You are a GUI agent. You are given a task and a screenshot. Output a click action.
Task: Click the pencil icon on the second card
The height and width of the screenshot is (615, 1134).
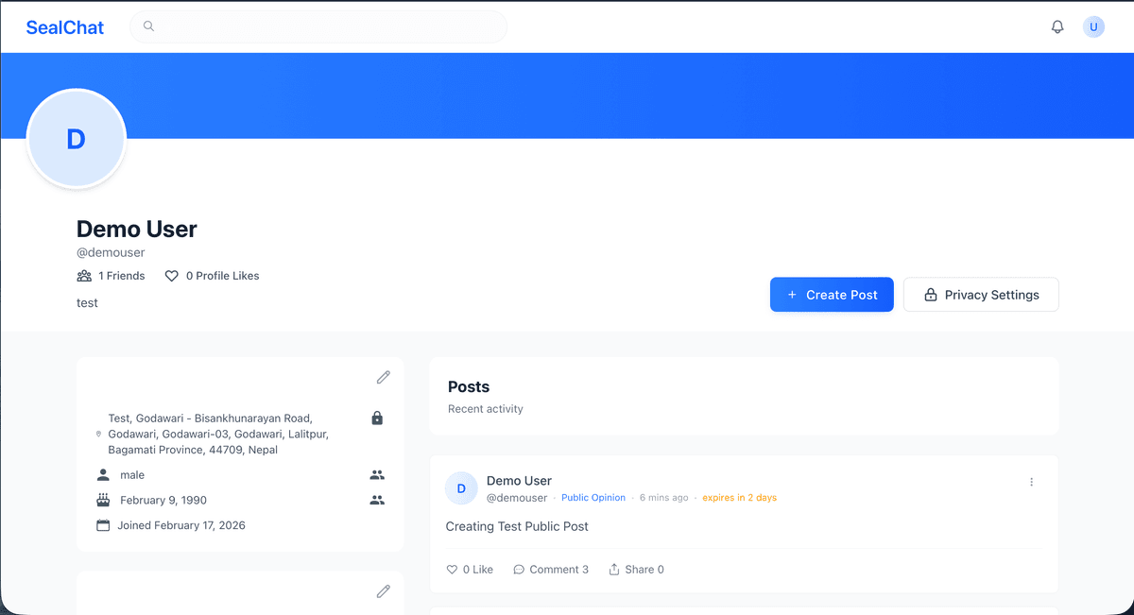(x=383, y=591)
